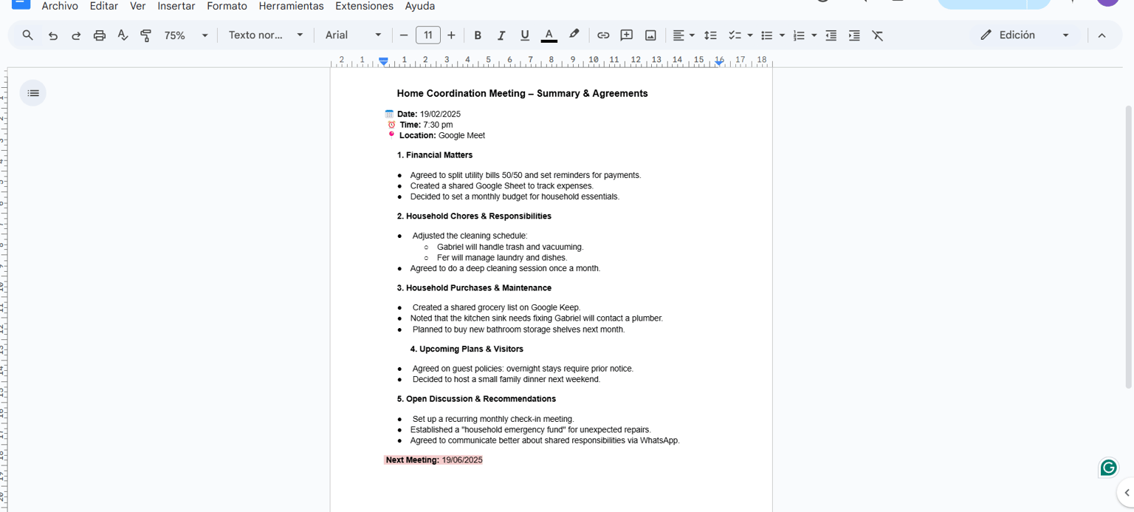Viewport: 1134px width, 512px height.
Task: Expand numbered list options arrow
Action: (814, 35)
